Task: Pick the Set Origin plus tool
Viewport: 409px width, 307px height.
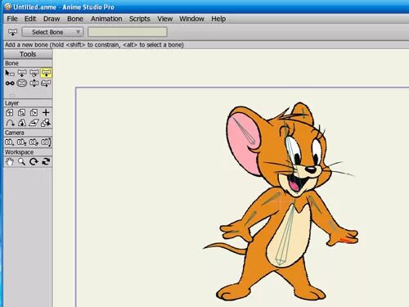Action: click(46, 113)
